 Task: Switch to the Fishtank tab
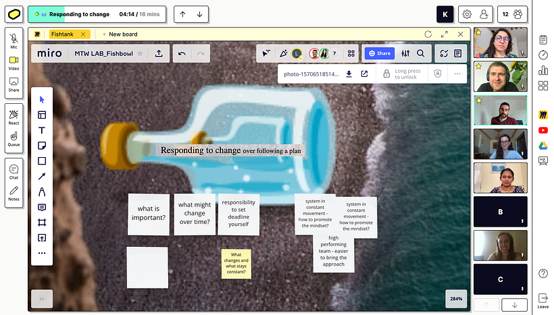point(62,34)
